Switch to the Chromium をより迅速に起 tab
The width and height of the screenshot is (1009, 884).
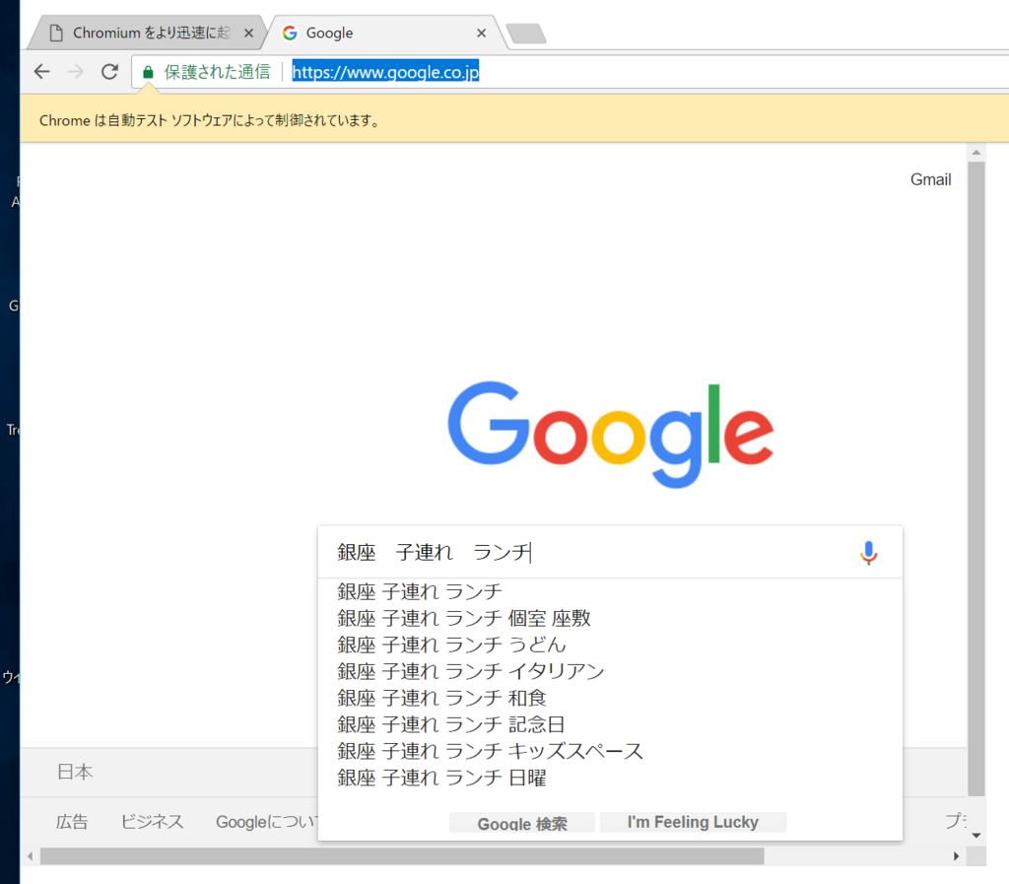[x=146, y=33]
